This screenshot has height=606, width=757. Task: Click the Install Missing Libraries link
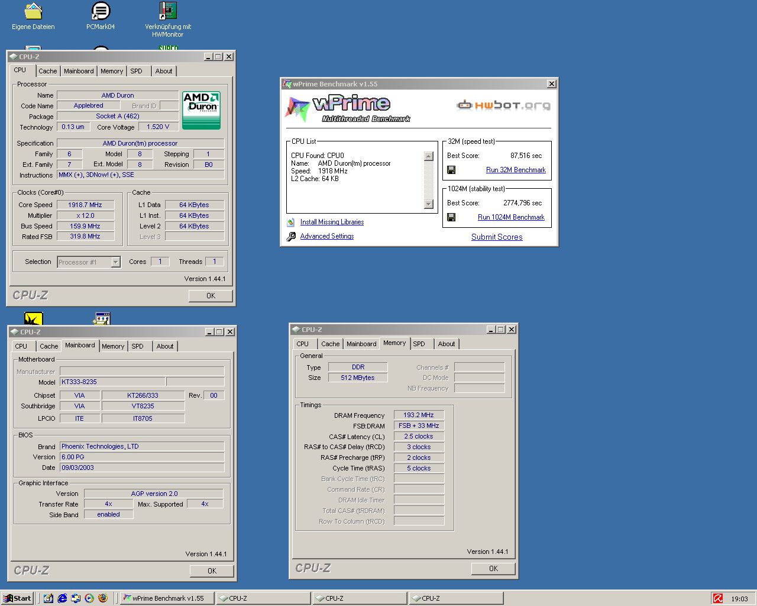332,222
